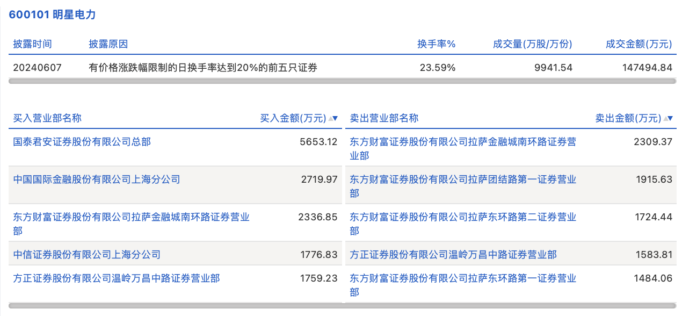
Task: Click the sort arrows beside 卖出金额(万元)
Action: click(668, 118)
